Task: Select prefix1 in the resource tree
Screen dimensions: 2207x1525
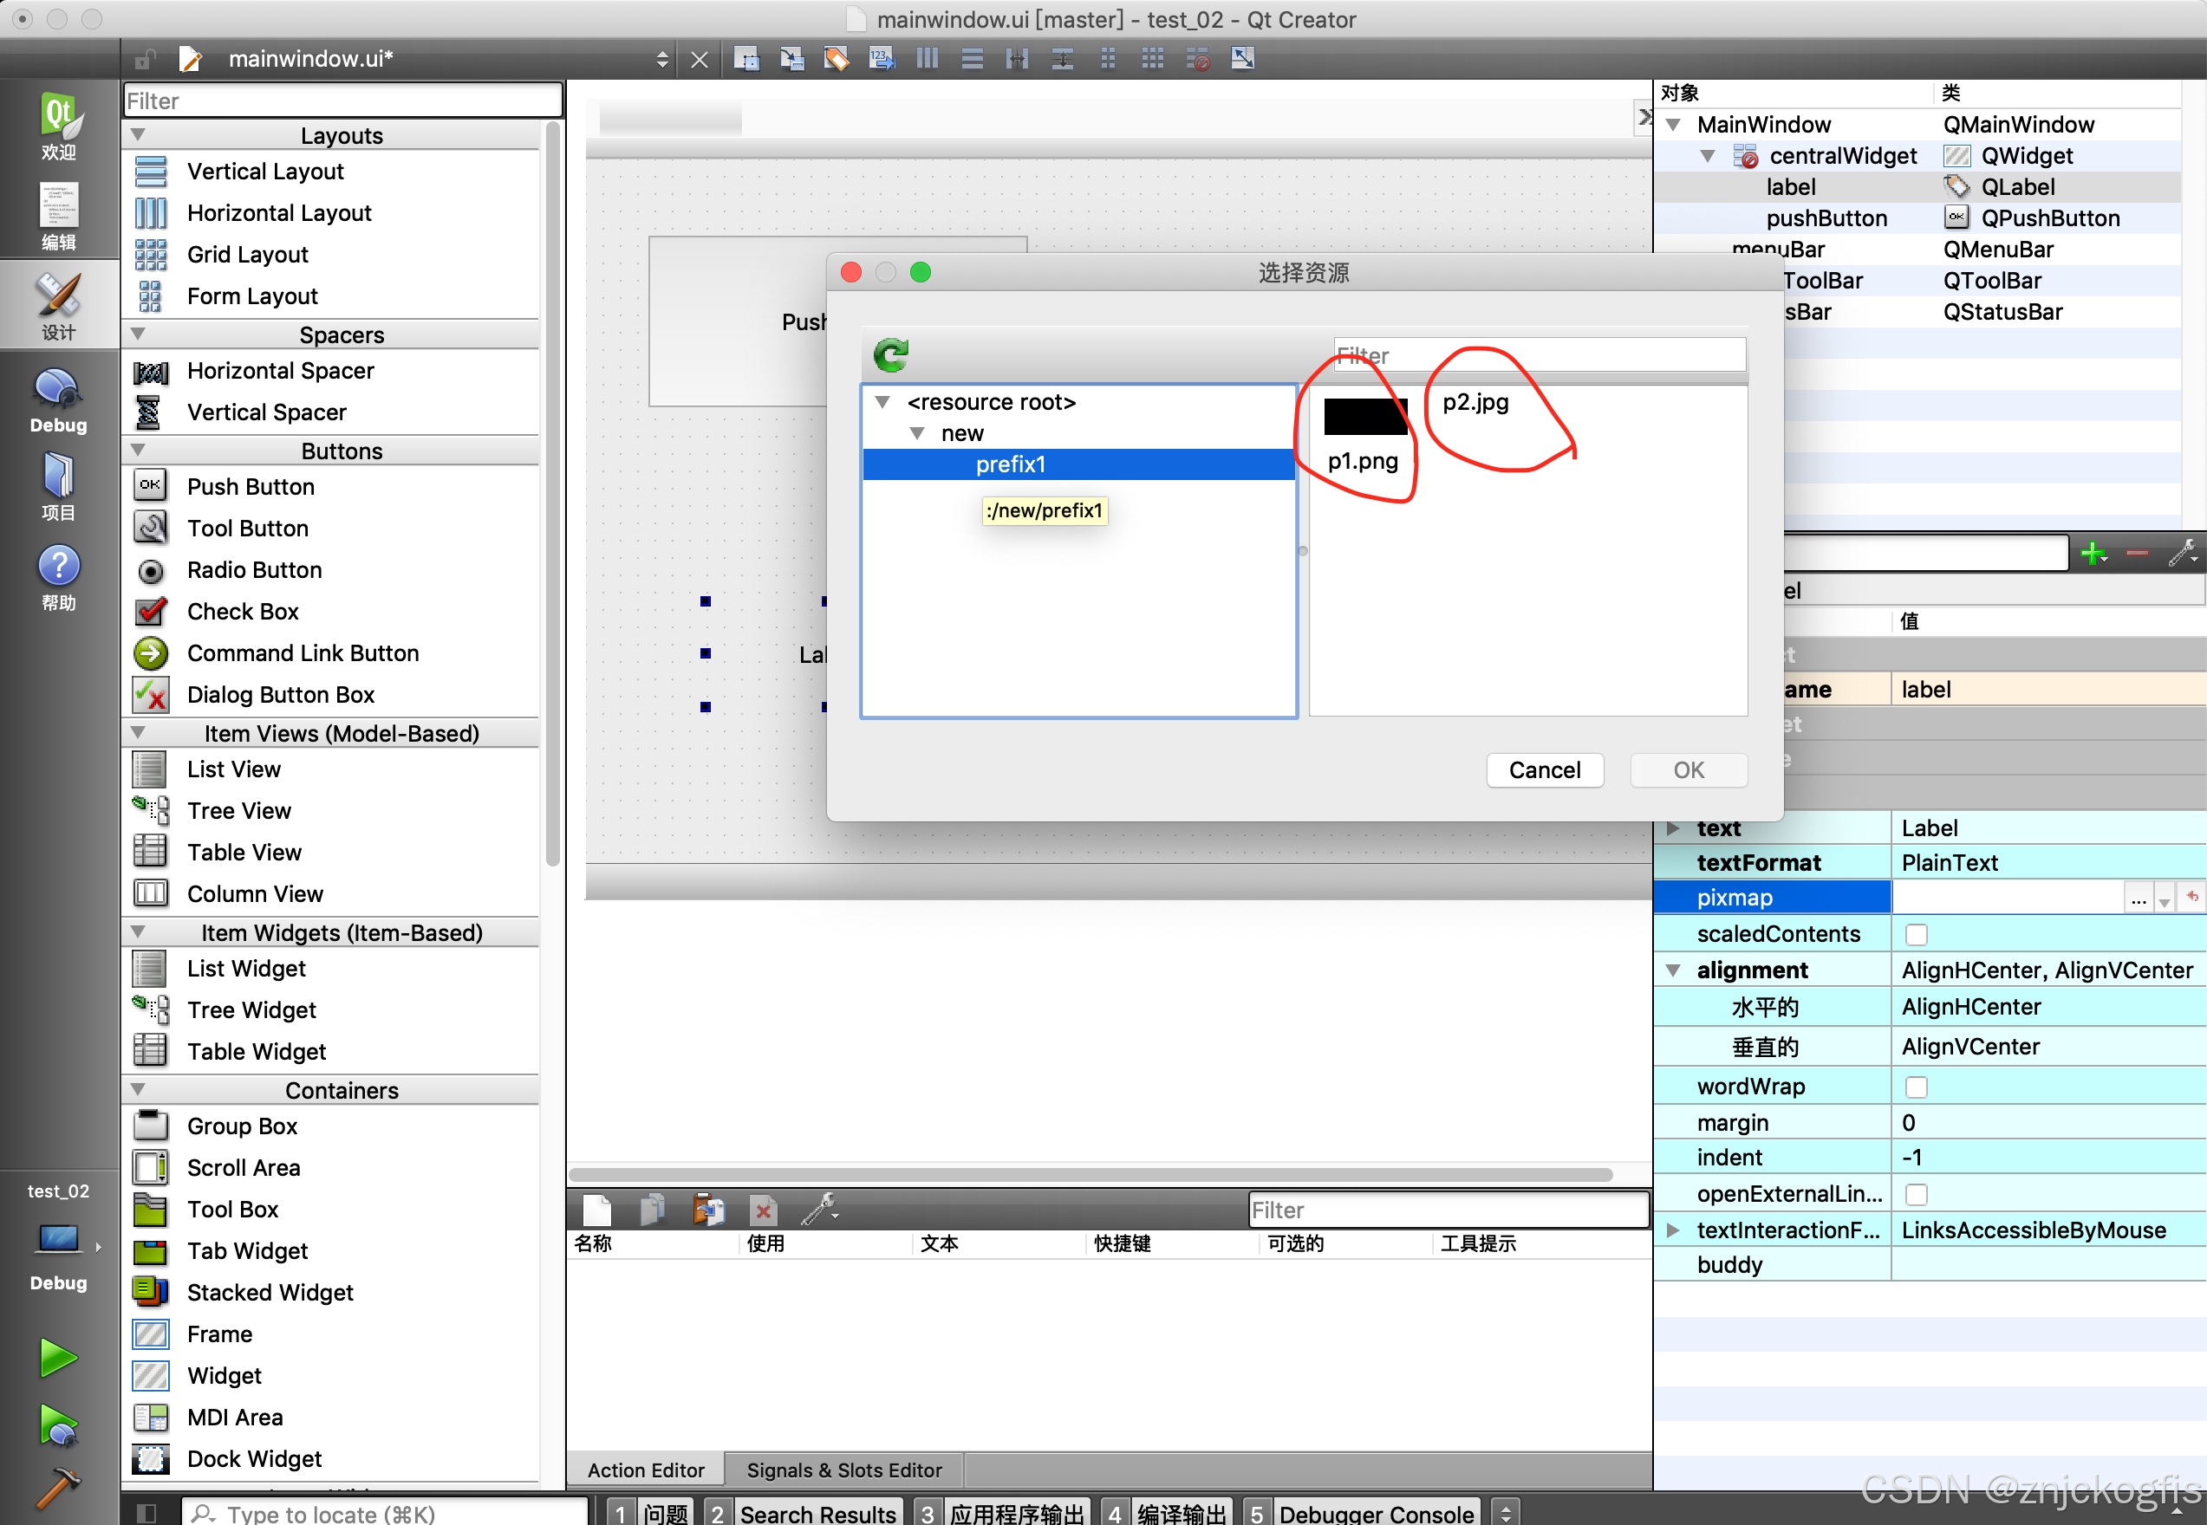Action: pos(1010,464)
